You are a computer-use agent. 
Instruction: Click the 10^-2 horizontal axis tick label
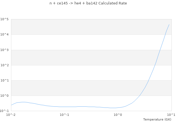pos(11,115)
